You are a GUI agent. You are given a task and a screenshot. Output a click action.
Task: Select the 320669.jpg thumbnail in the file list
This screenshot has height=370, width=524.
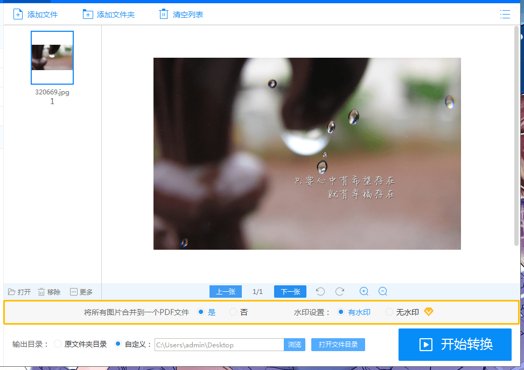[x=52, y=58]
